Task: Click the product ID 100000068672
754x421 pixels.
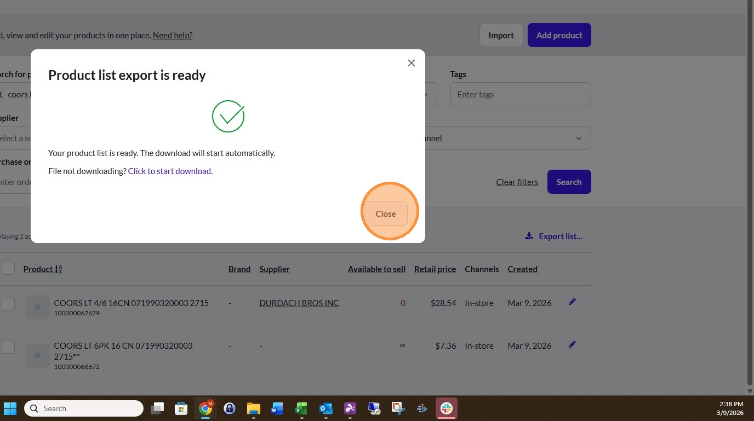Action: [x=77, y=367]
